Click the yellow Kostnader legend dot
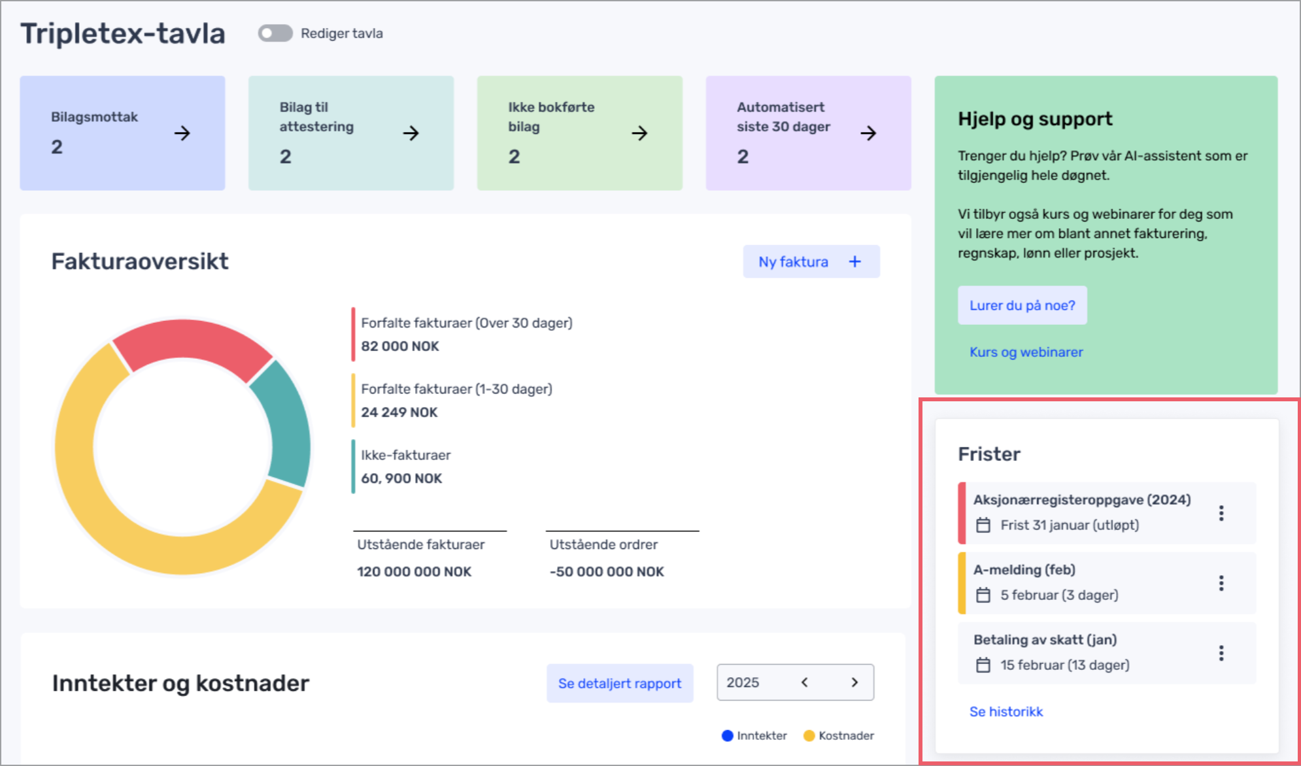1301x766 pixels. [809, 735]
